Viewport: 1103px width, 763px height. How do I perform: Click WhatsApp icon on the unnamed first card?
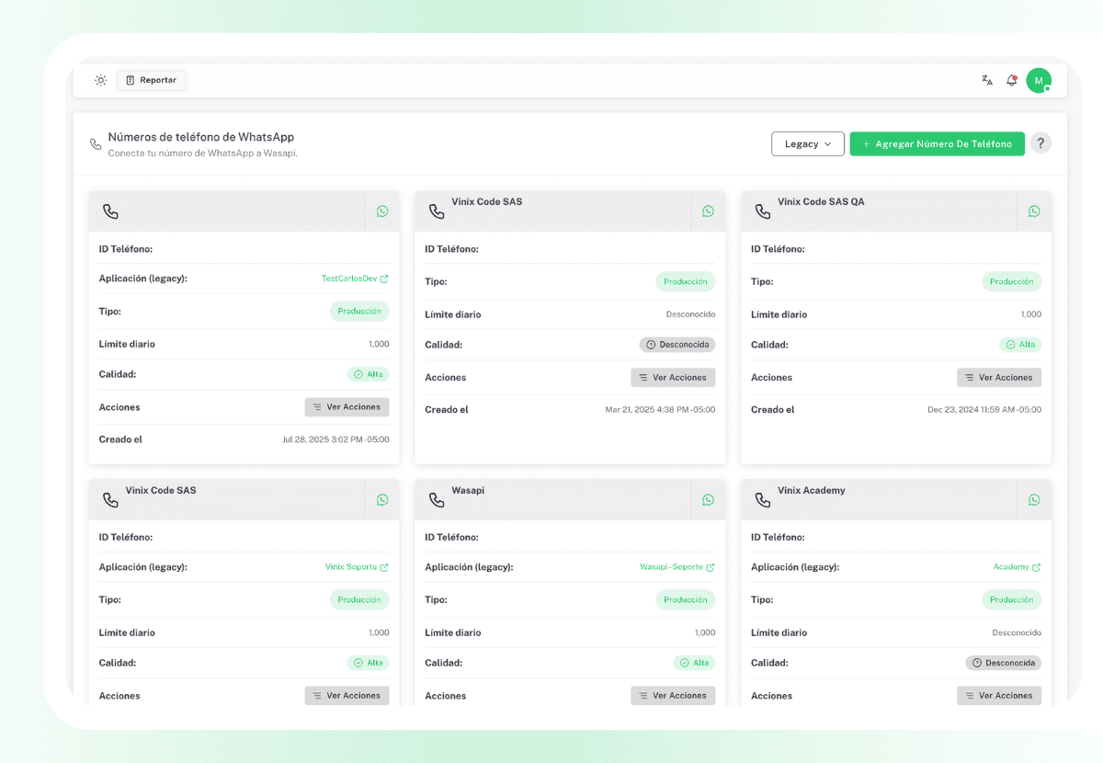(x=382, y=211)
